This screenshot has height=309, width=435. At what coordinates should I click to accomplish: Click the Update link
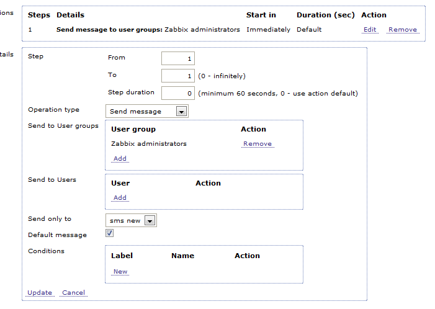point(40,293)
